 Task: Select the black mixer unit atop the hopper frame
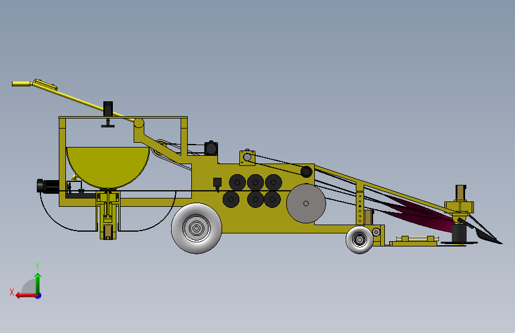click(x=108, y=114)
